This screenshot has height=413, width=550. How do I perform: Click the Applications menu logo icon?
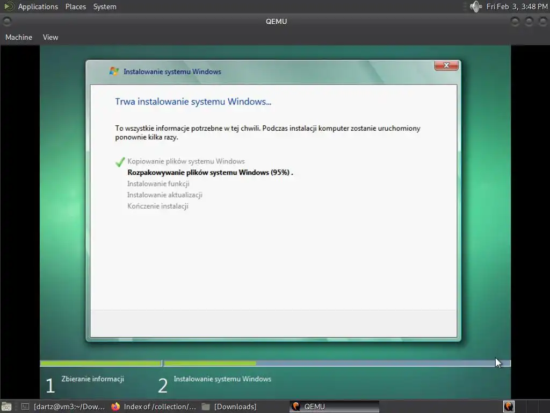click(x=9, y=6)
